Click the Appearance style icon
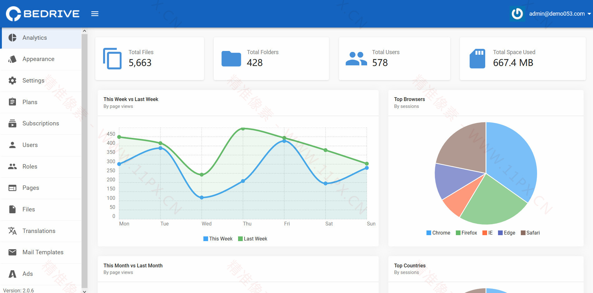The height and width of the screenshot is (293, 593). pyautogui.click(x=12, y=59)
